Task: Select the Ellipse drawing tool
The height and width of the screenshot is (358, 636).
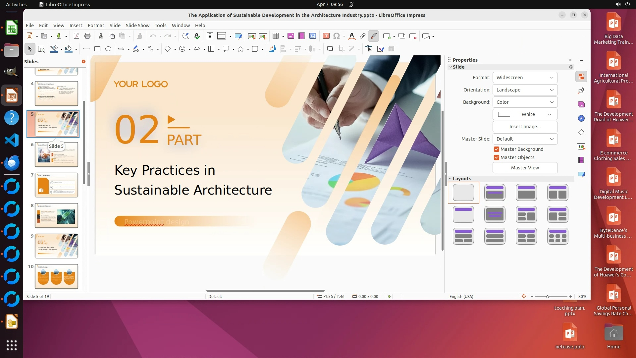Action: pyautogui.click(x=108, y=49)
